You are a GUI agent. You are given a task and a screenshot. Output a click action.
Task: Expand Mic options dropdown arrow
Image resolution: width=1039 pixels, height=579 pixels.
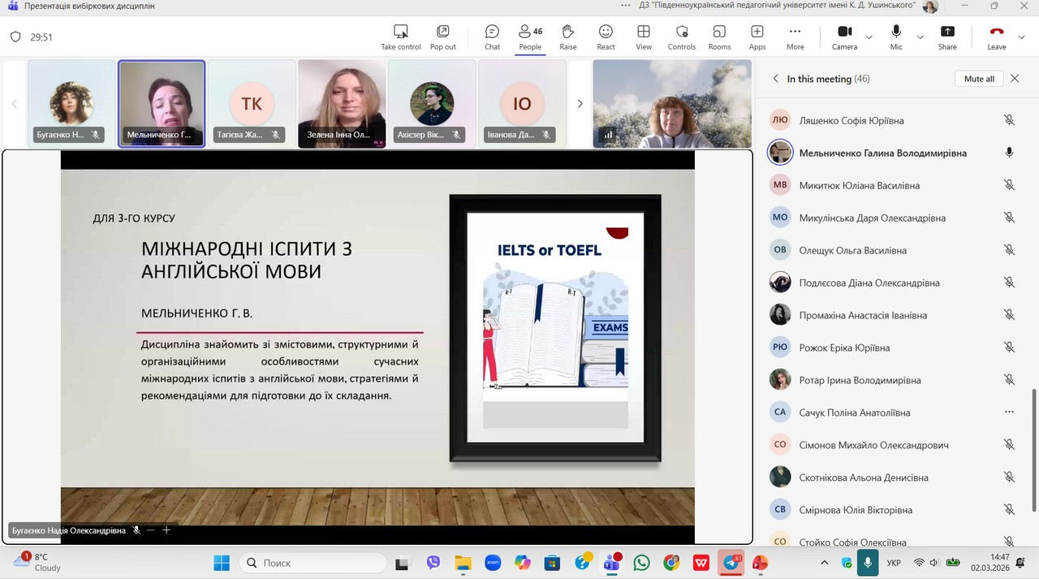920,37
